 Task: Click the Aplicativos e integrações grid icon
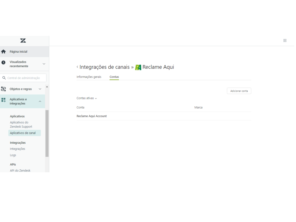(3, 100)
